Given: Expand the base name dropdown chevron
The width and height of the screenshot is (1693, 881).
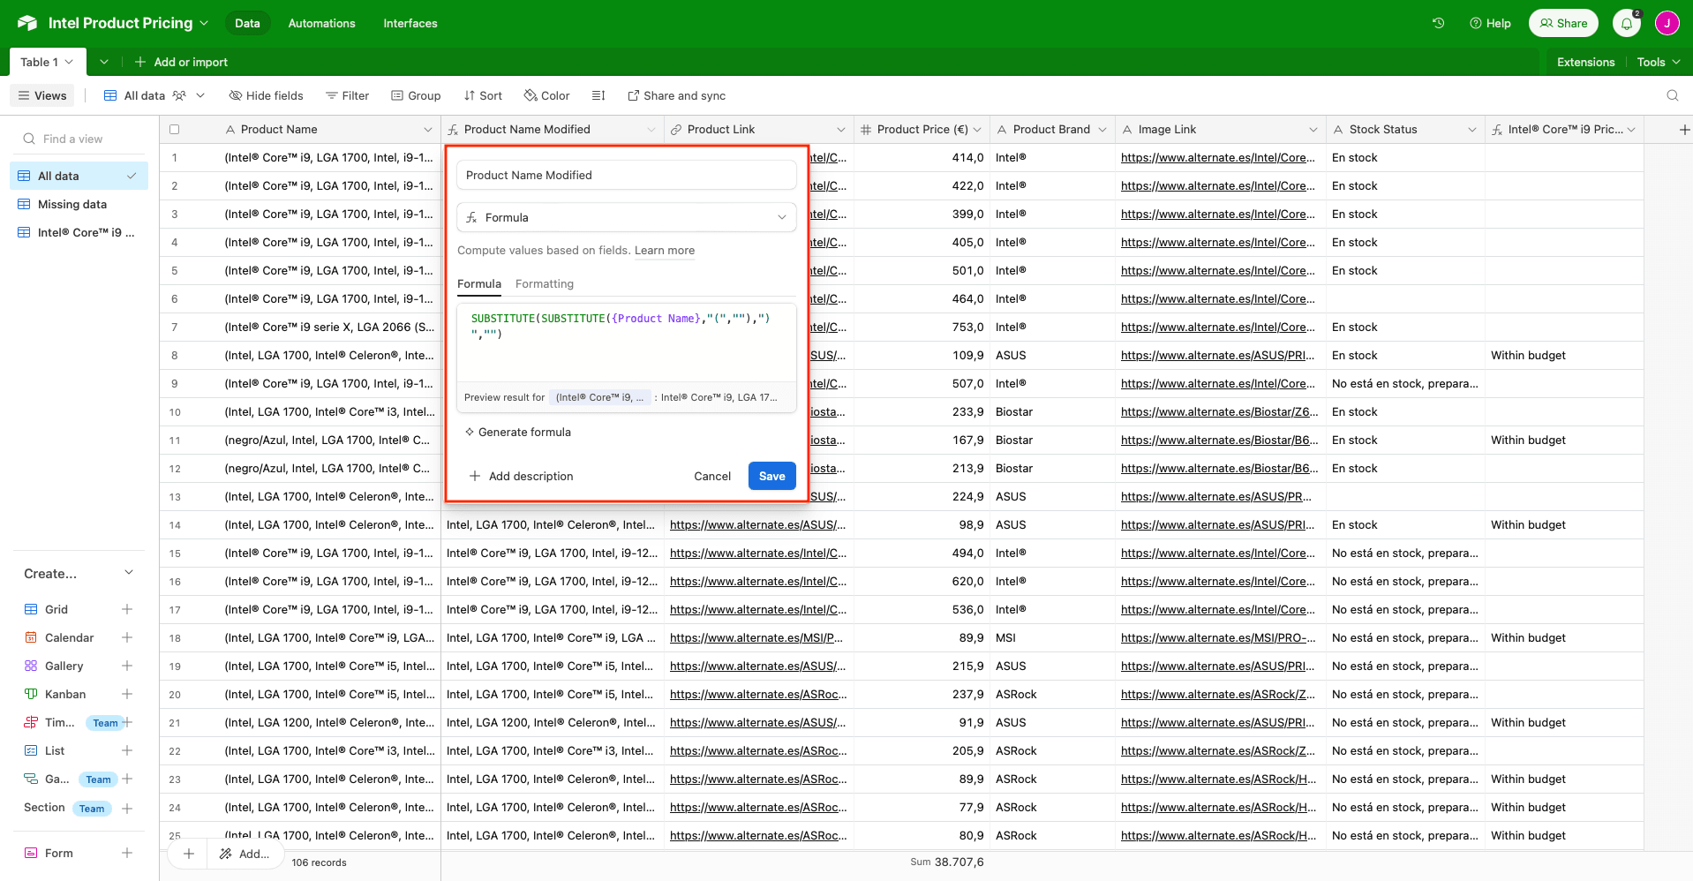Looking at the screenshot, I should (x=204, y=23).
